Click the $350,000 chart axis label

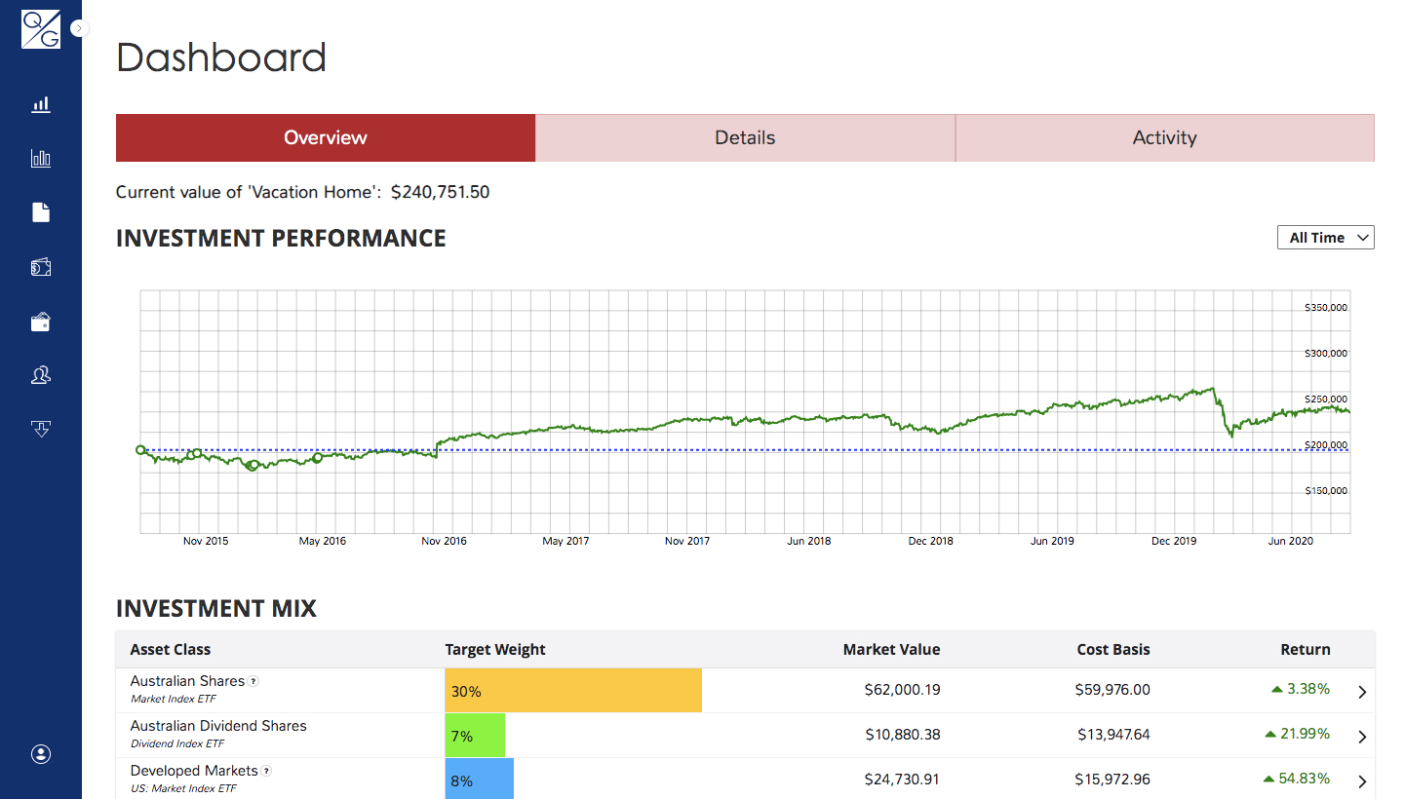1326,308
